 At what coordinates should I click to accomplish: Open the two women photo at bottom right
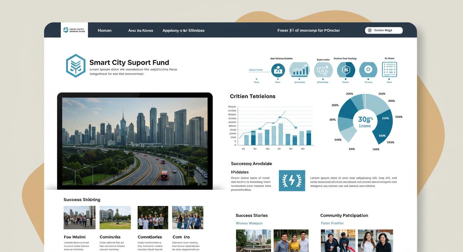tap(376, 241)
